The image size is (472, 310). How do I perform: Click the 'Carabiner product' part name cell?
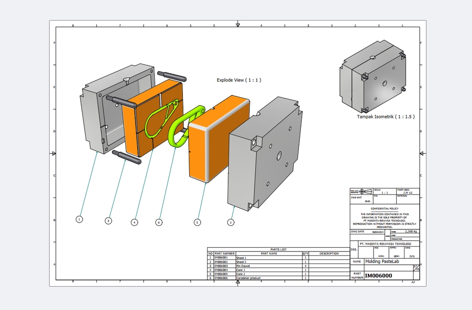coord(269,278)
